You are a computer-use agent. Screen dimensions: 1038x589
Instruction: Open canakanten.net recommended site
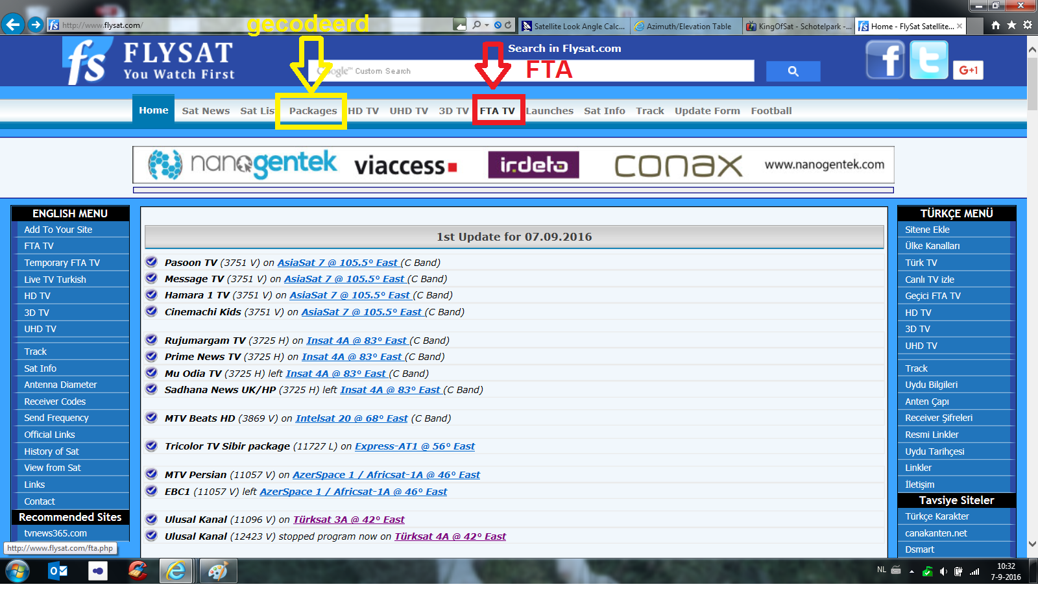(936, 533)
